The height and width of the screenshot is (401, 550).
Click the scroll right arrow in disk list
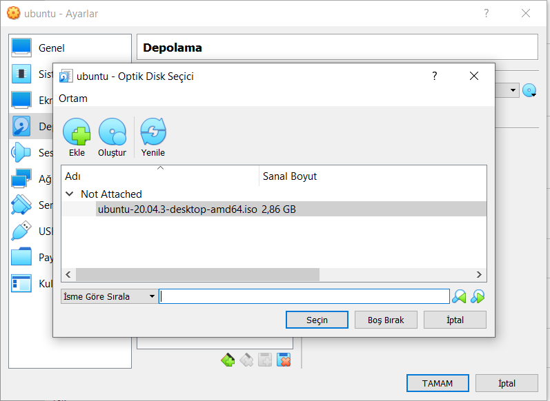pos(479,275)
